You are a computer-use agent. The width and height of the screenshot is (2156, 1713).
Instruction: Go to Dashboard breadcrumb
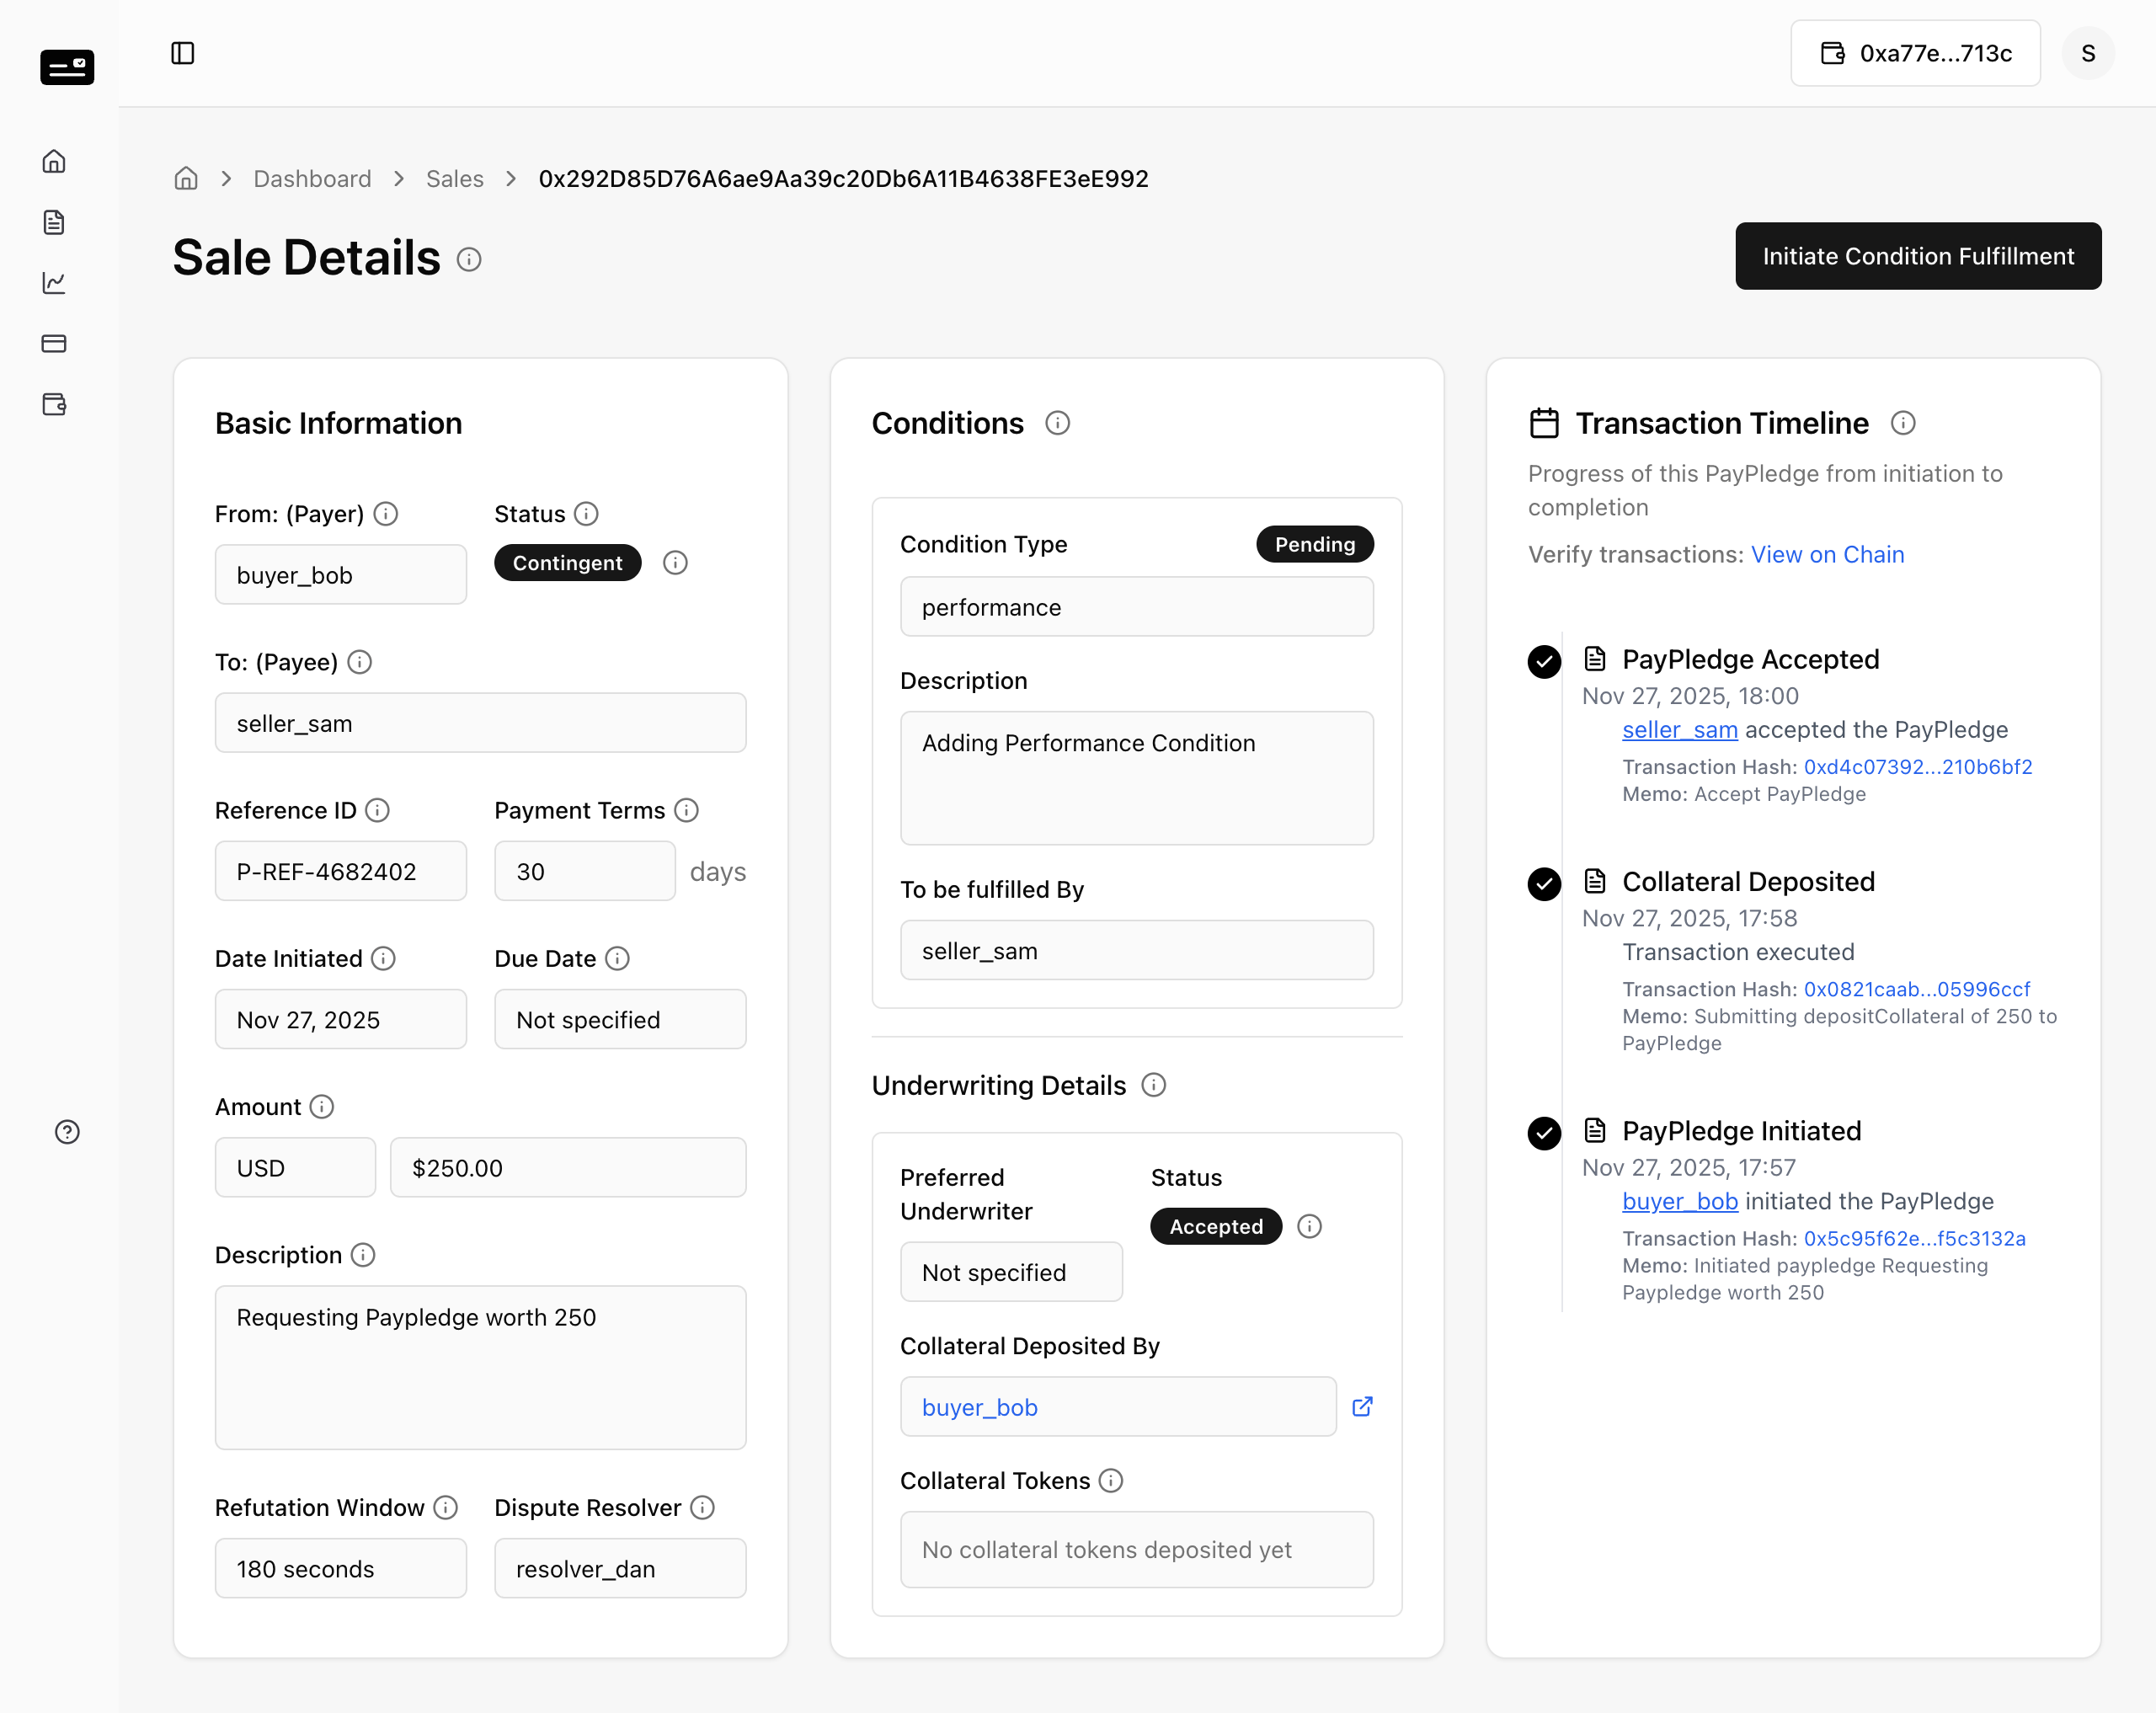click(312, 178)
